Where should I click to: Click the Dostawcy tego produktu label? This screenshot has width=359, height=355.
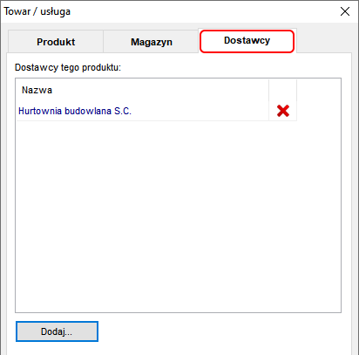pos(68,67)
